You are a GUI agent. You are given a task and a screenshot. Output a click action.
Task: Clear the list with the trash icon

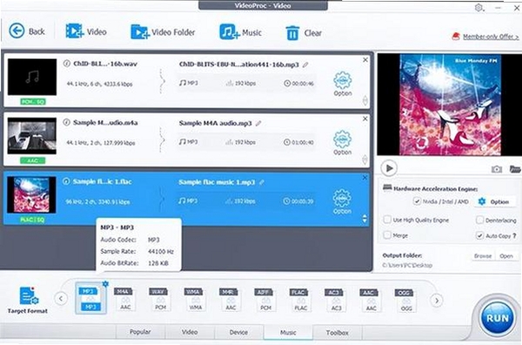click(x=304, y=33)
